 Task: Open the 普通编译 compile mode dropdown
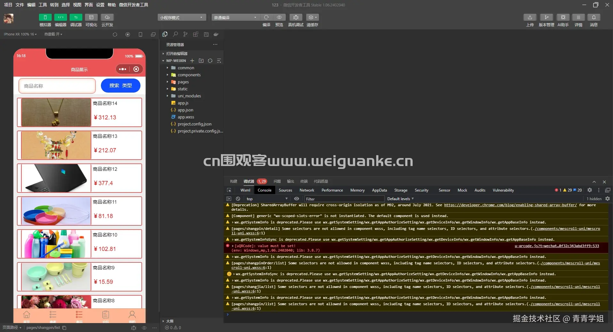[235, 18]
